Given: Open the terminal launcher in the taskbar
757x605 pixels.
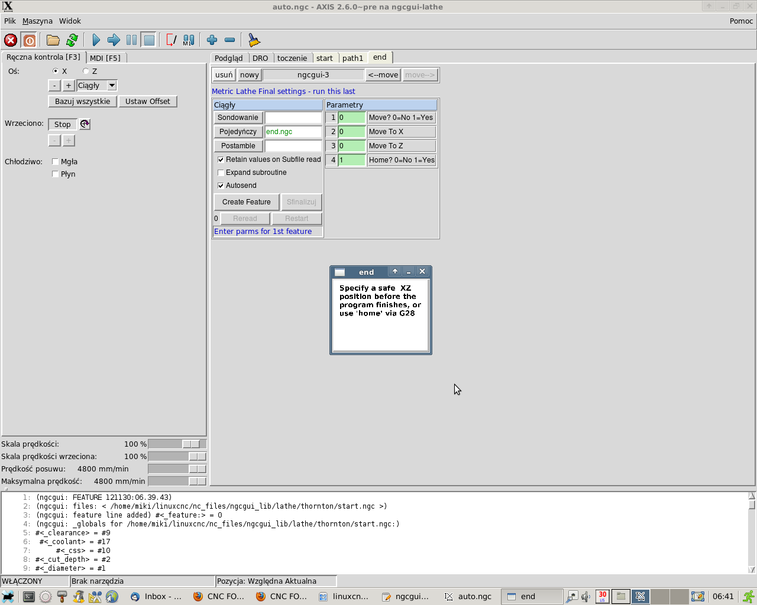Looking at the screenshot, I should pos(28,597).
